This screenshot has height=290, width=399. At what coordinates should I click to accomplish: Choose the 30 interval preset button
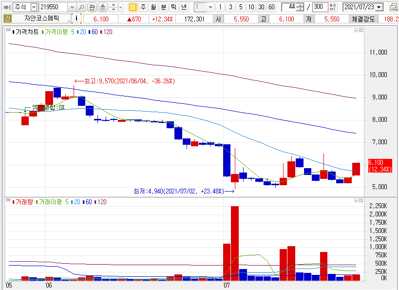click(261, 7)
